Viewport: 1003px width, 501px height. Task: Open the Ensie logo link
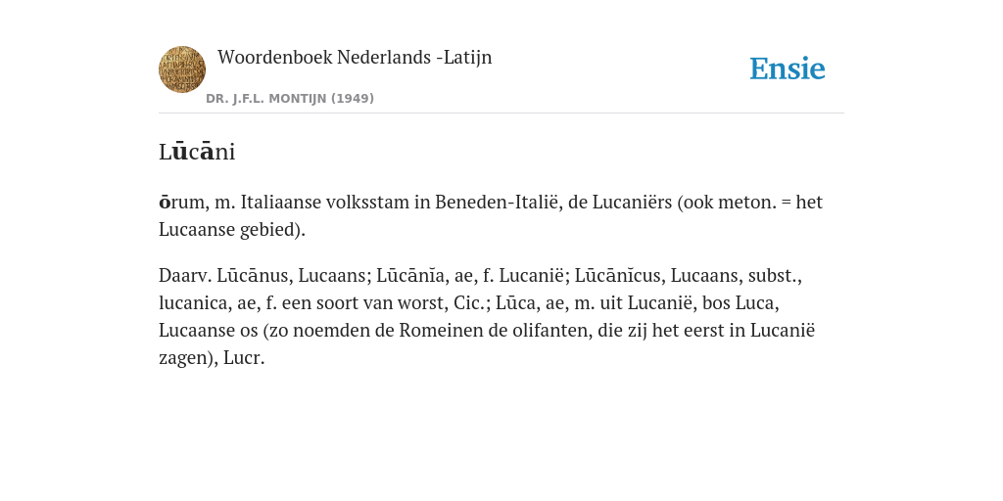(788, 69)
